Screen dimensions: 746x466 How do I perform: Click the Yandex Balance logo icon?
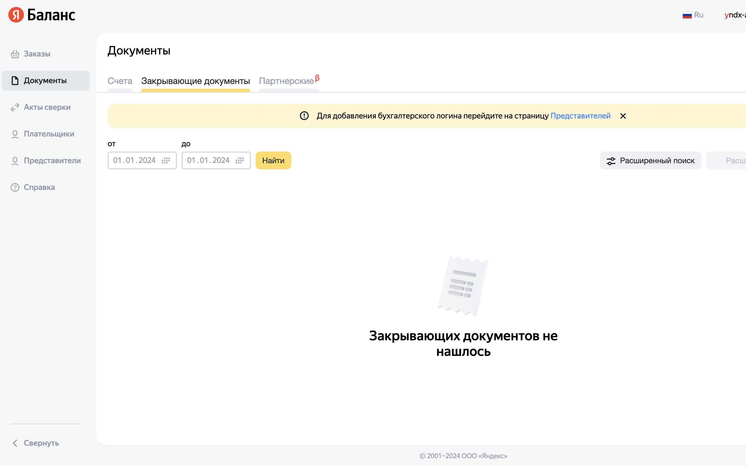[x=16, y=15]
